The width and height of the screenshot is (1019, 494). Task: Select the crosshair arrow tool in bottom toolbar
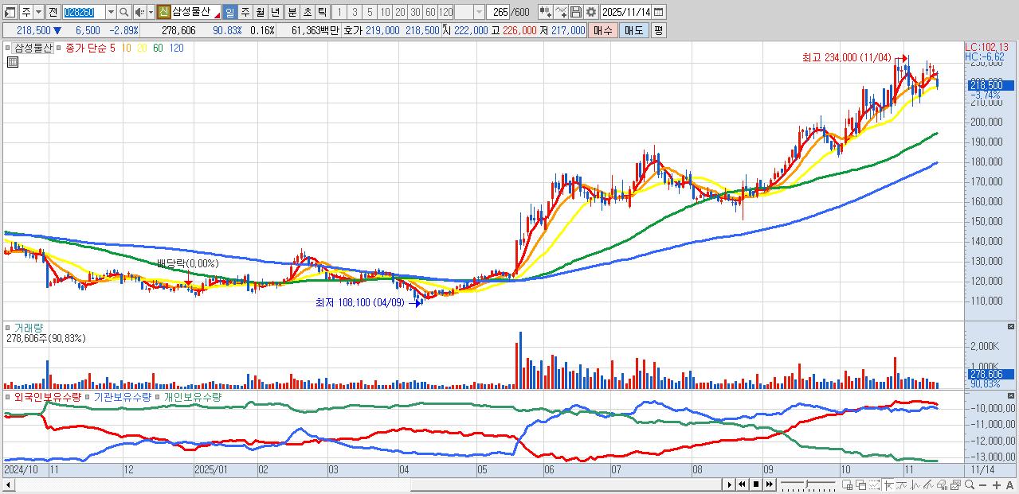click(888, 484)
